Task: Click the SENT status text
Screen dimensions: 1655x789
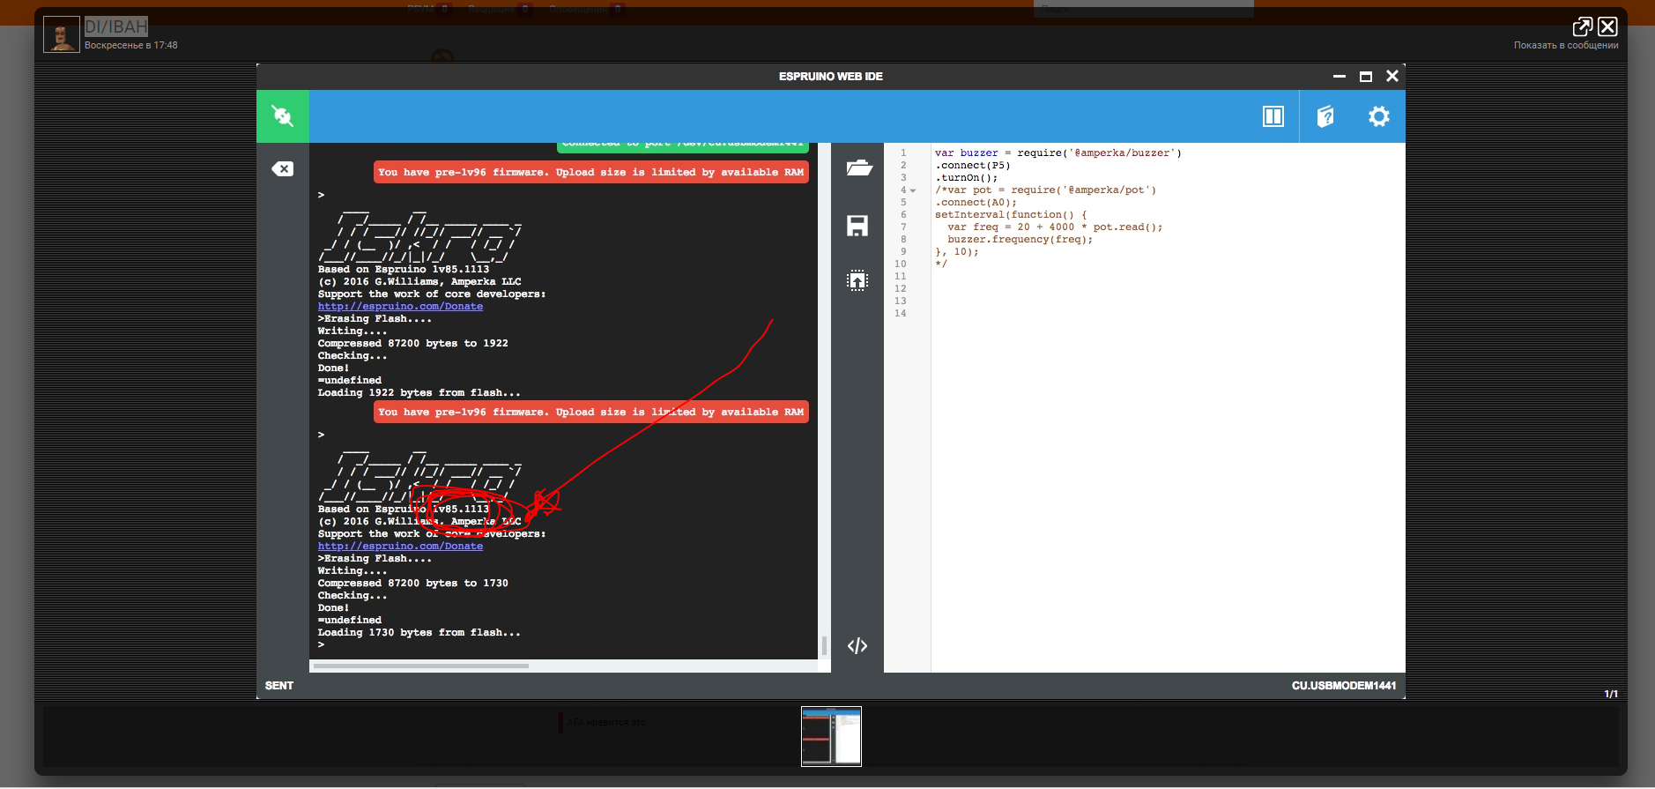Action: pos(279,686)
